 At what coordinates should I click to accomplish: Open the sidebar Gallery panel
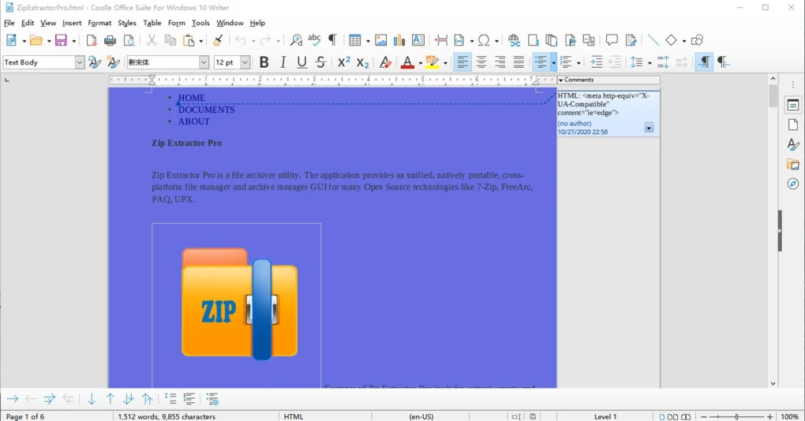pyautogui.click(x=792, y=164)
